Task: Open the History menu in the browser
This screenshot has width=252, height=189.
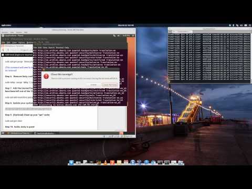Action: [22, 43]
